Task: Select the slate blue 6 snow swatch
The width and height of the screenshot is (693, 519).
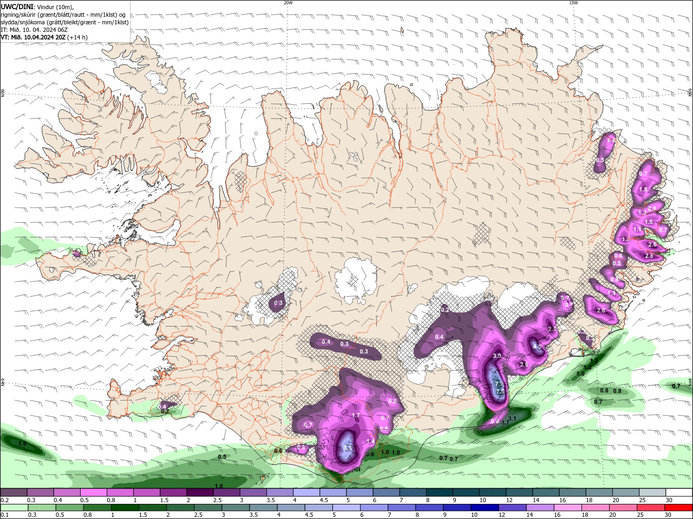Action: coord(386,493)
